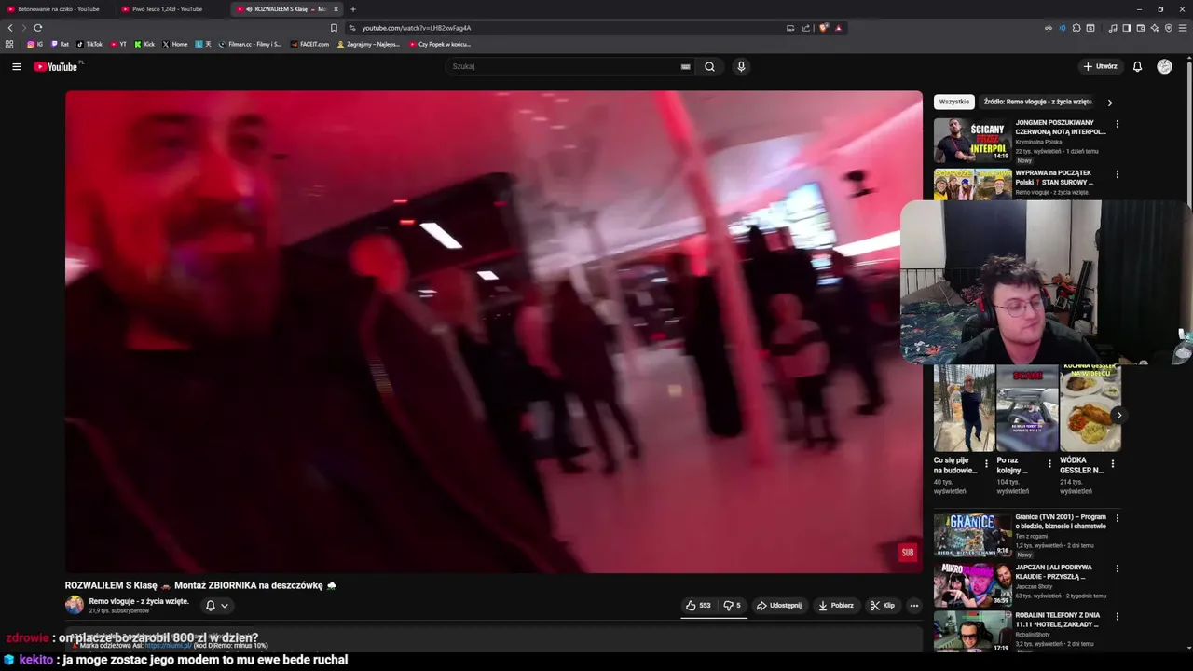
Task: Open the Kick bookmark
Action: click(144, 44)
